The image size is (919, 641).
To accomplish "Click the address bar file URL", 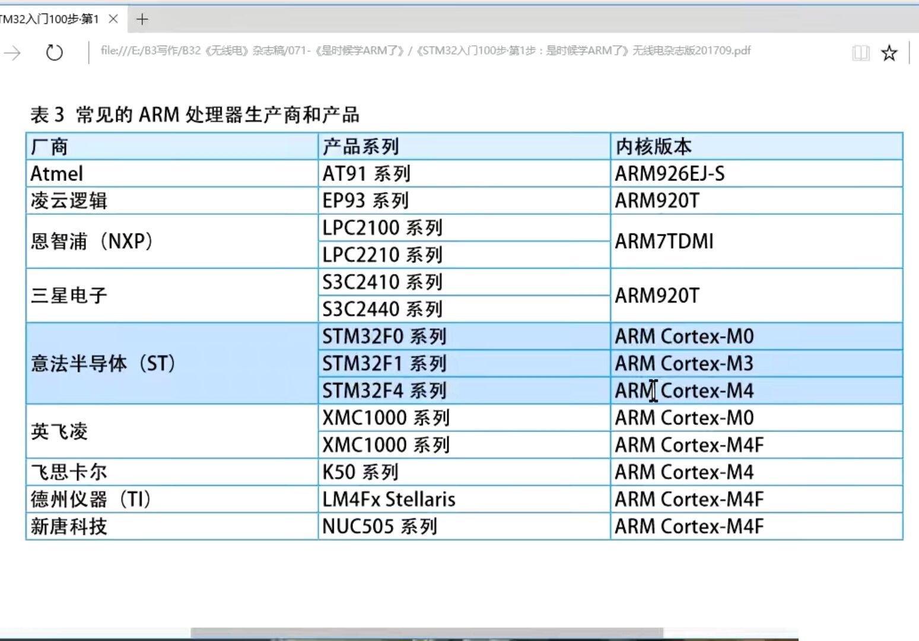I will (425, 50).
